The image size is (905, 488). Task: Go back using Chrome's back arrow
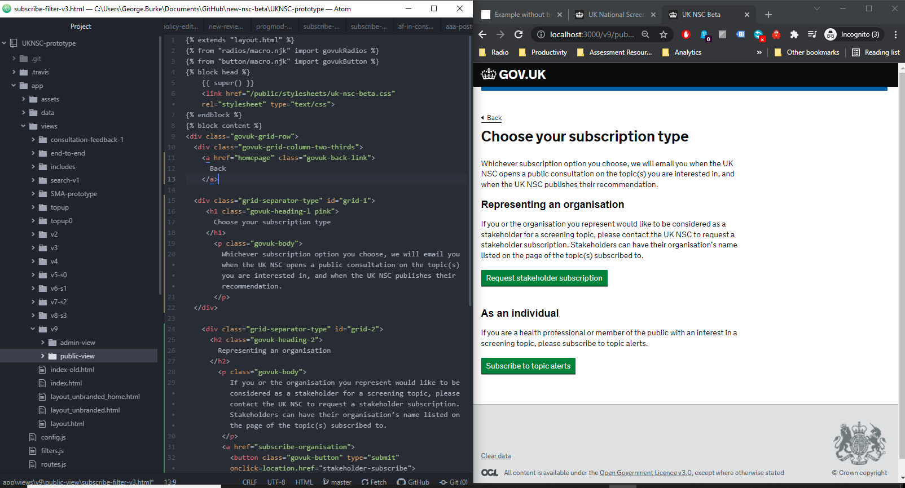click(482, 34)
